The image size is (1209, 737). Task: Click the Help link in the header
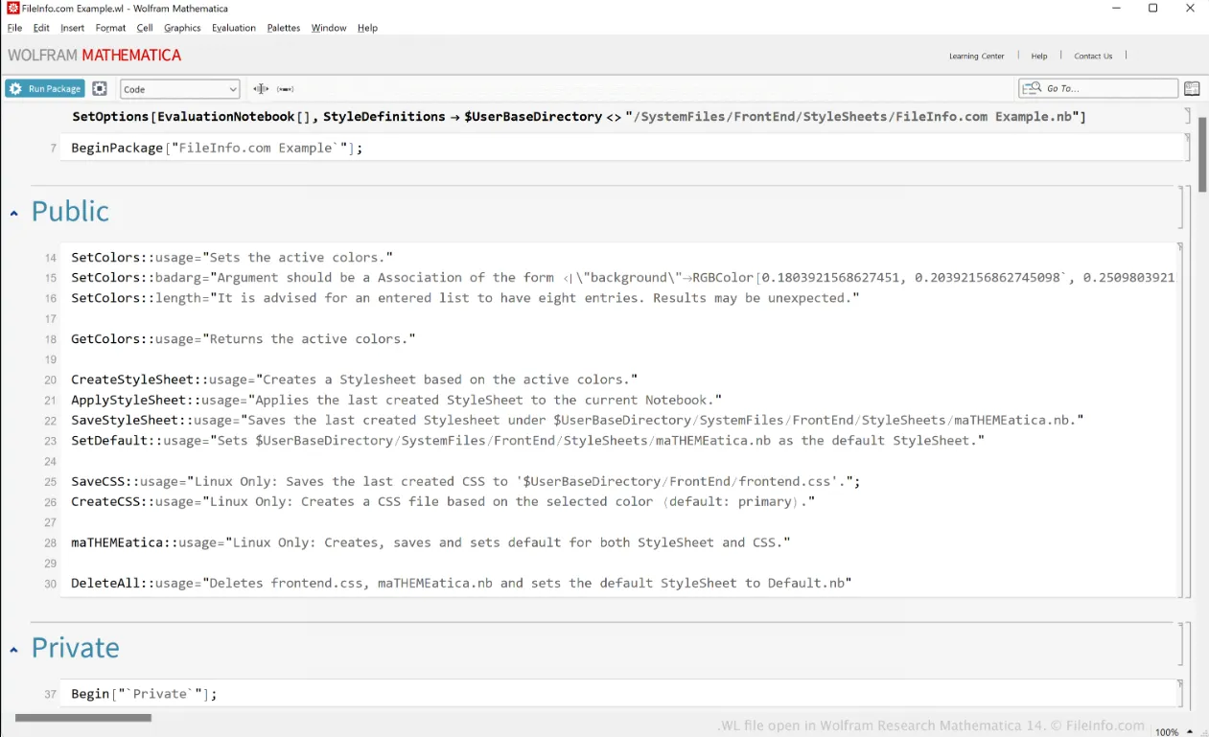point(1039,56)
